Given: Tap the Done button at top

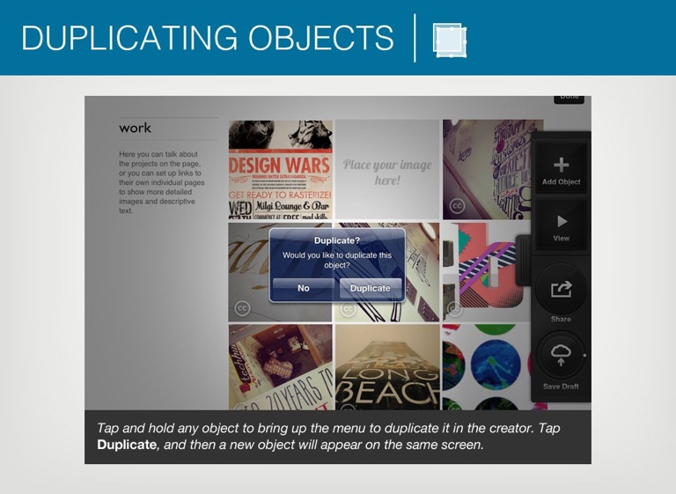Looking at the screenshot, I should click(569, 99).
